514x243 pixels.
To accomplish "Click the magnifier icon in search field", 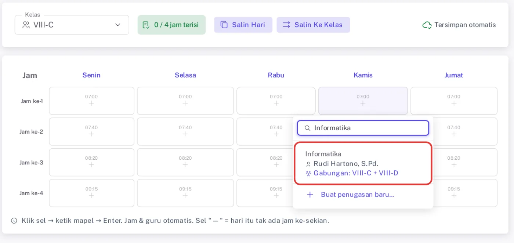I will (307, 128).
